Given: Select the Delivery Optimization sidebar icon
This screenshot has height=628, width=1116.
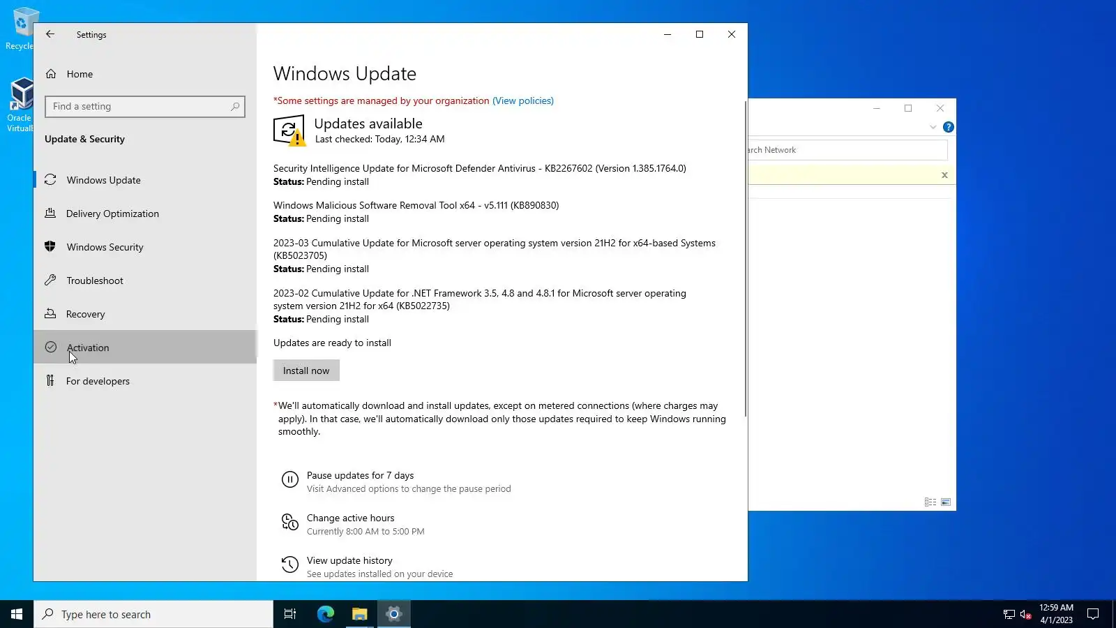Looking at the screenshot, I should click(50, 214).
